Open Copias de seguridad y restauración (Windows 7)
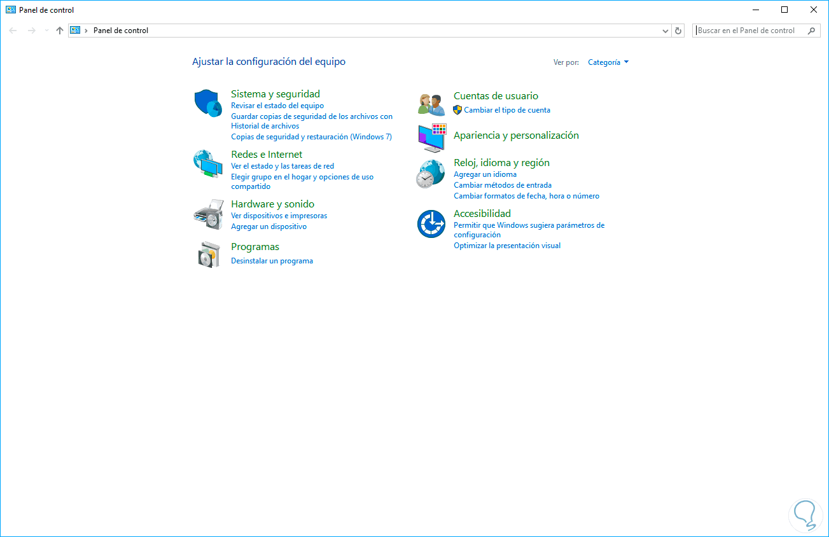829x537 pixels. (x=312, y=137)
